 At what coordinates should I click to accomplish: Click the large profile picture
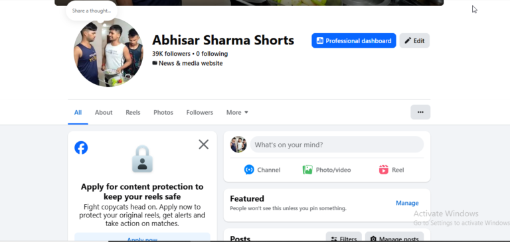tap(108, 52)
